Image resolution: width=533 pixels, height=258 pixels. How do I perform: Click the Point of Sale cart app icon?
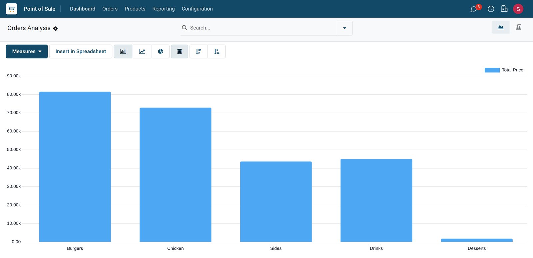[x=11, y=9]
